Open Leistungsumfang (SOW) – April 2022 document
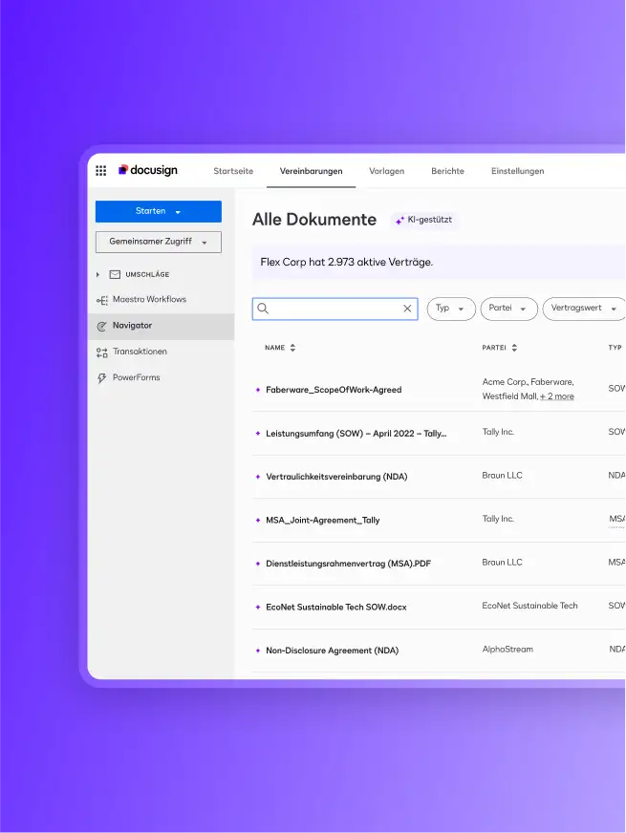The image size is (626, 833). point(356,434)
